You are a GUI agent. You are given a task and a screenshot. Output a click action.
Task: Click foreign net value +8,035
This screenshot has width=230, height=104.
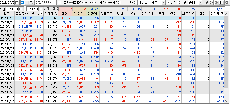click(80, 79)
